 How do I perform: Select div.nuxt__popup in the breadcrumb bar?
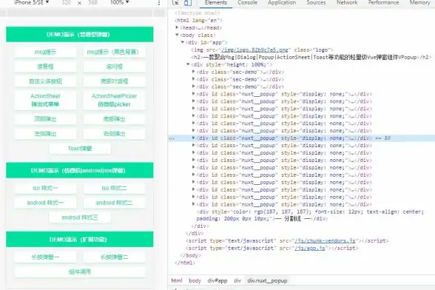coord(267,280)
